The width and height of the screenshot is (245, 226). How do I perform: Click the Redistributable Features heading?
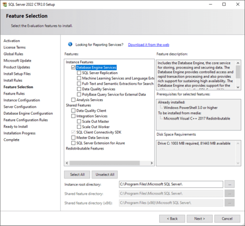[x=85, y=149]
